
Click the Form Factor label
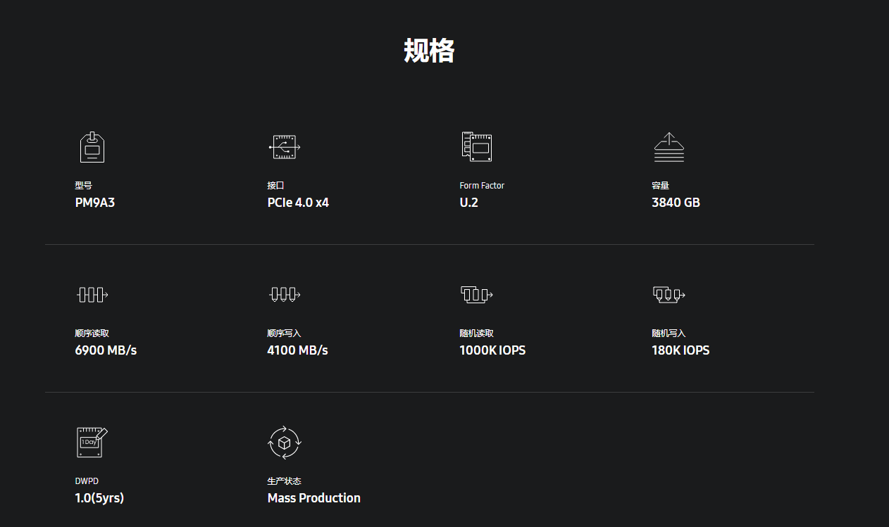point(482,186)
